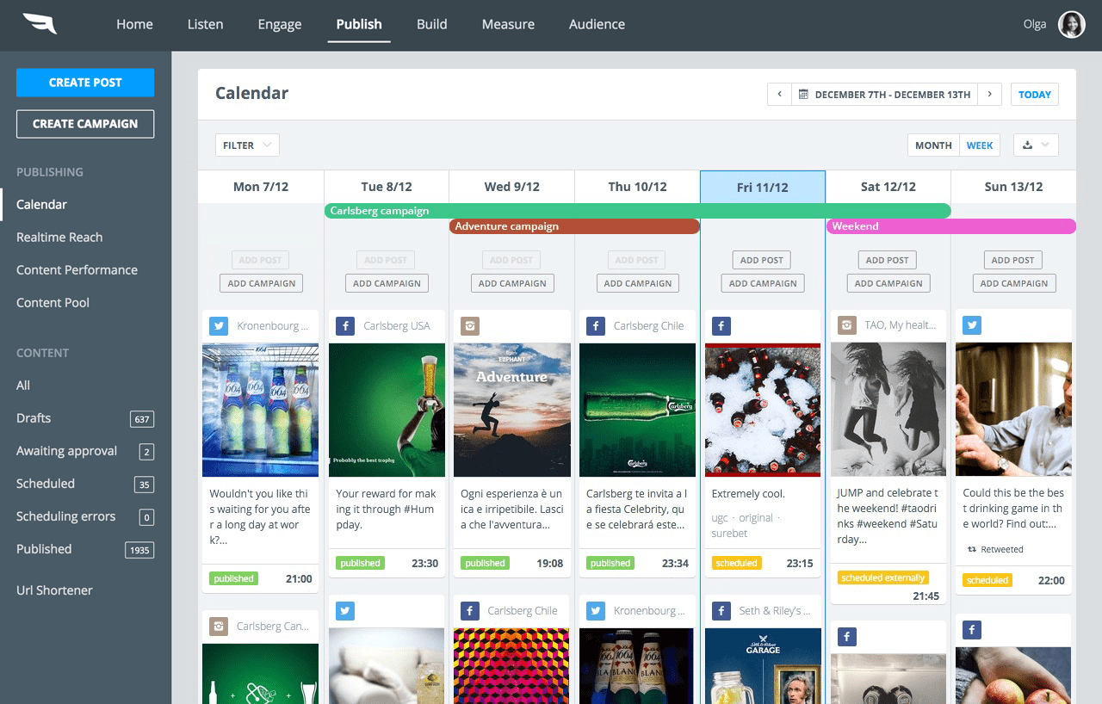Click the Instagram icon on the TAO, My health post
Screen dimensions: 1102x704
pos(847,325)
